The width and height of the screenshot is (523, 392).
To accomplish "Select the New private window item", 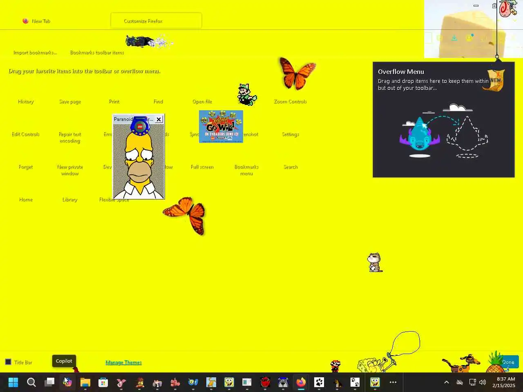I will tap(70, 170).
